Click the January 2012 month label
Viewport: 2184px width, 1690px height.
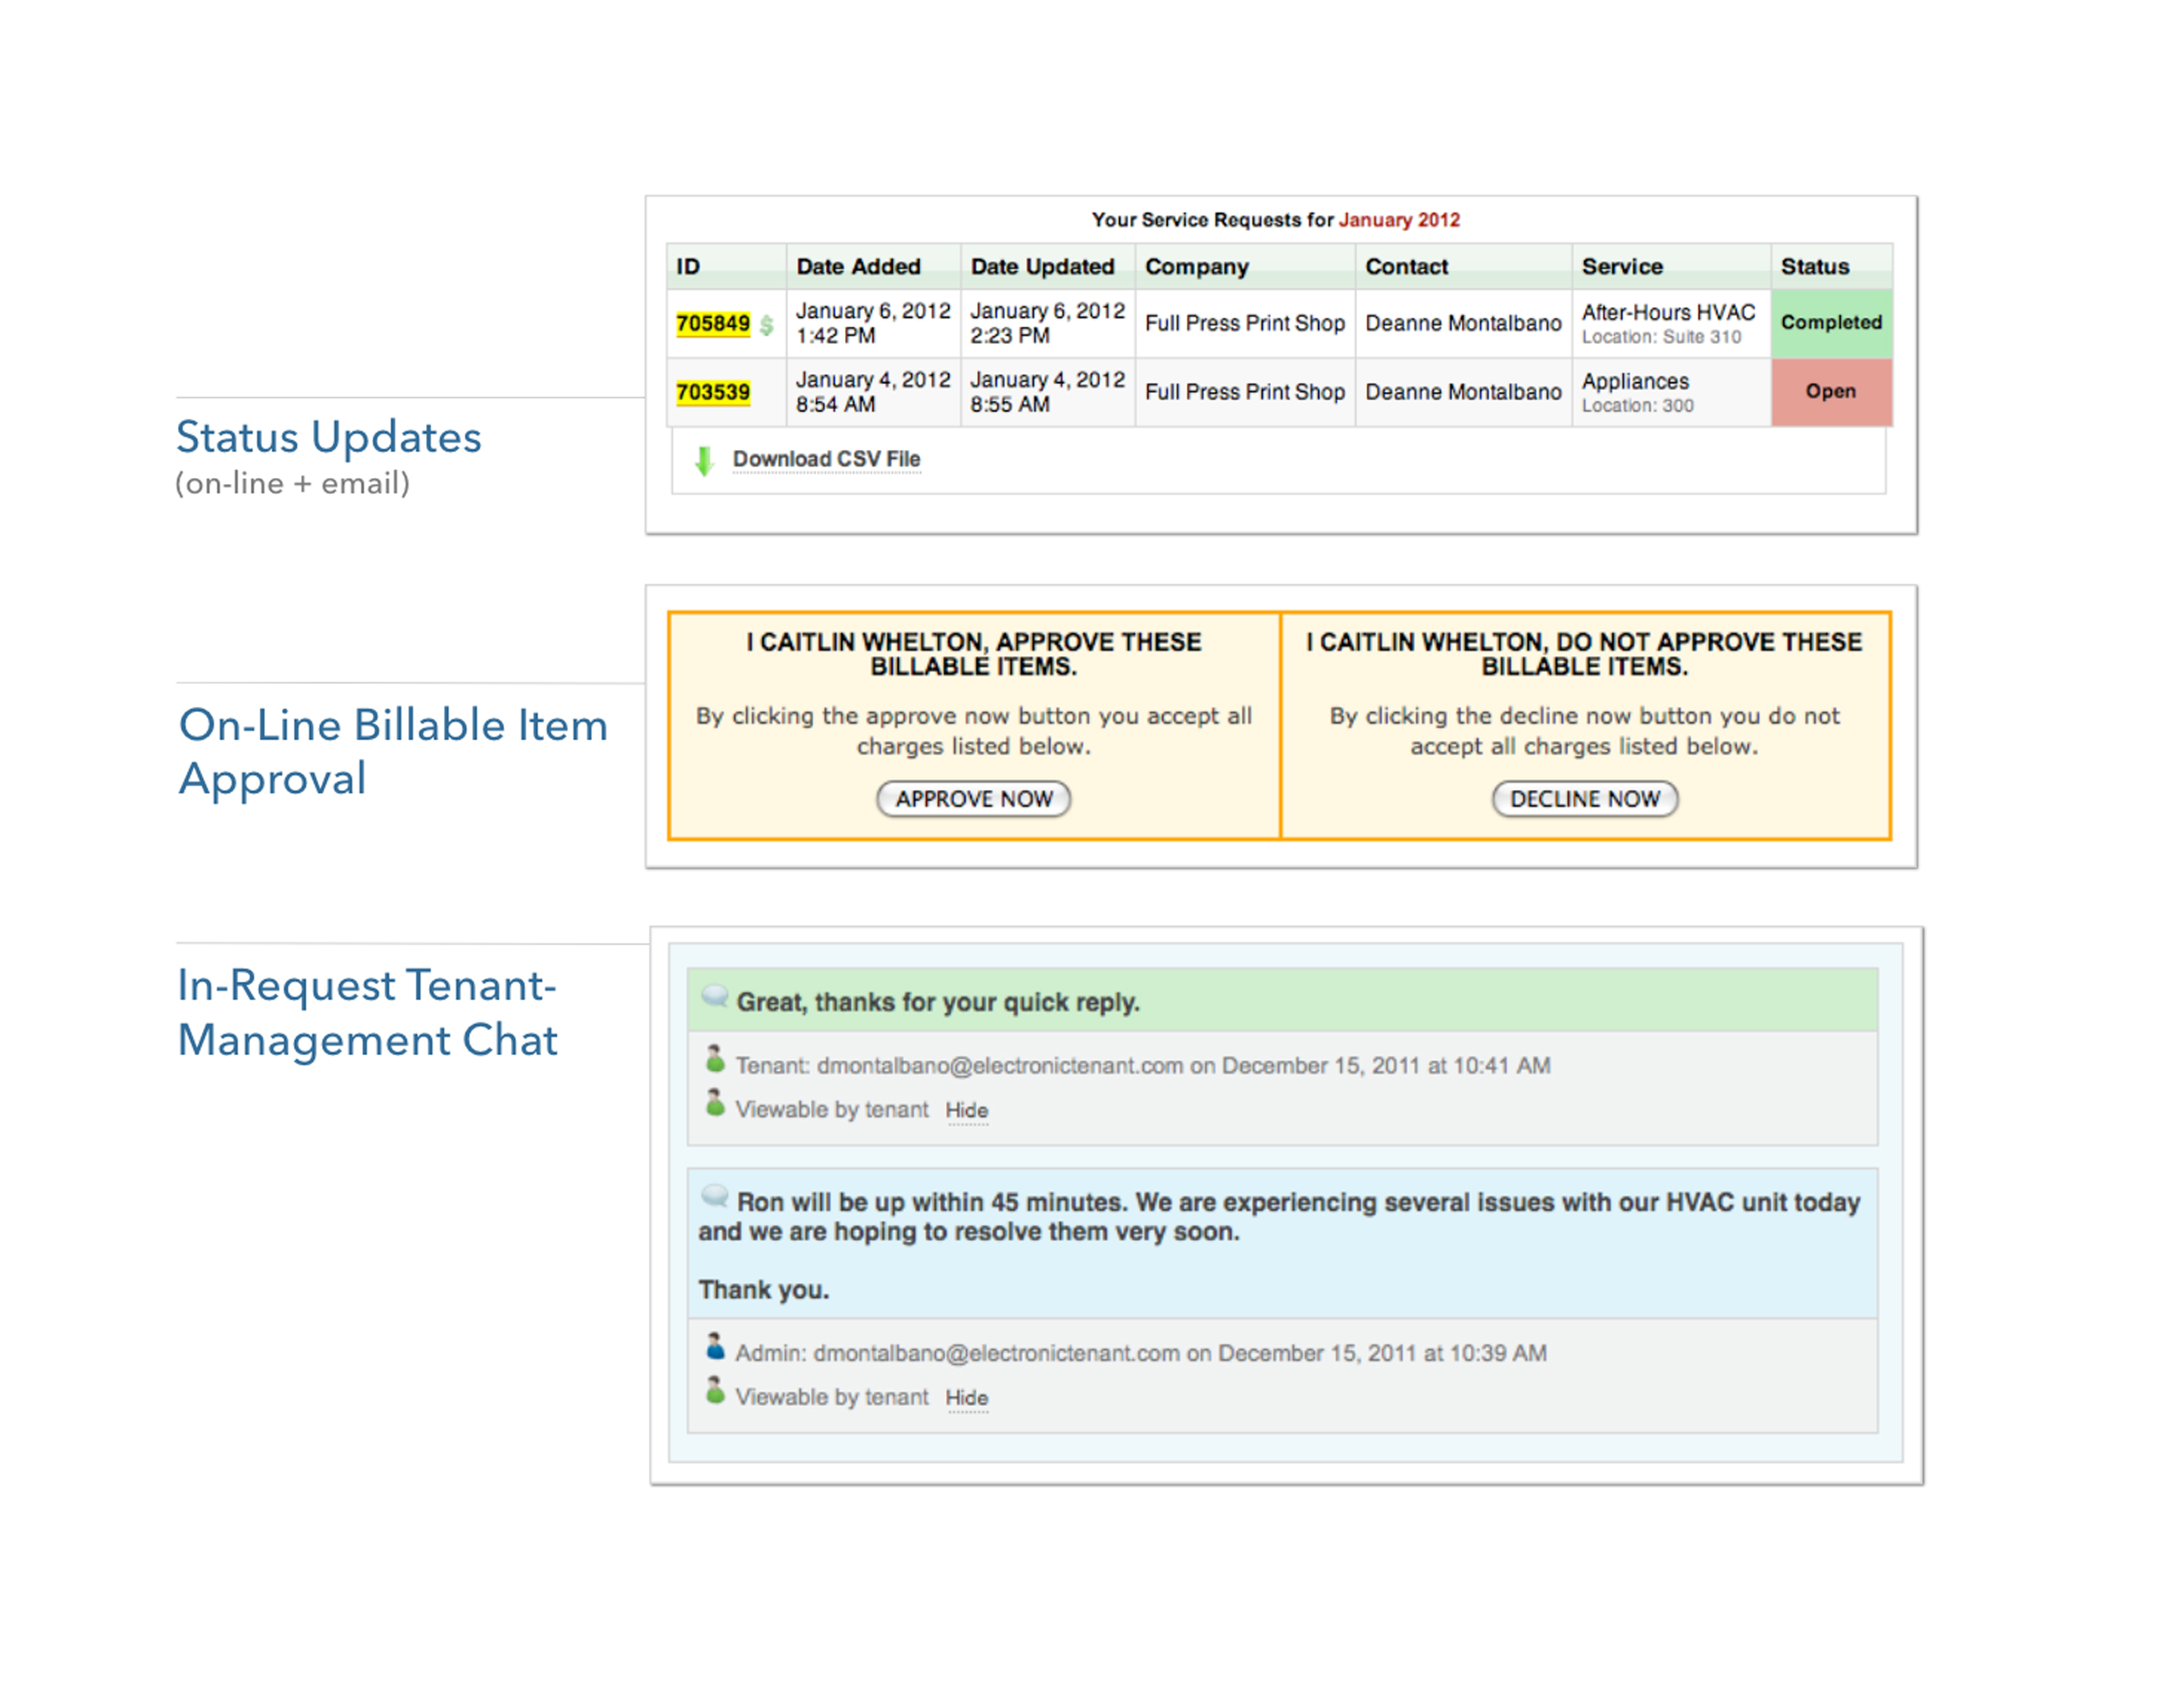[1398, 220]
